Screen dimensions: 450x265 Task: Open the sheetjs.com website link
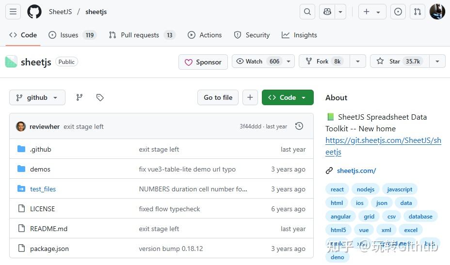click(356, 171)
